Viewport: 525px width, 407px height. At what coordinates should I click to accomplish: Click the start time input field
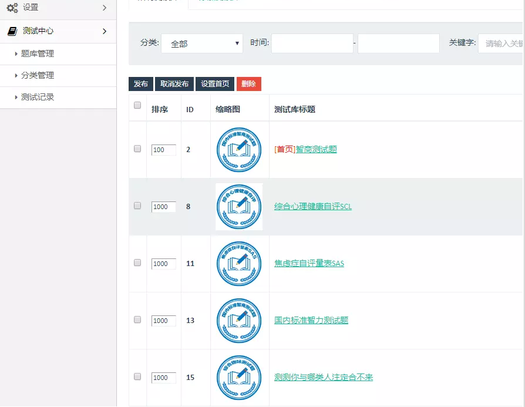tap(312, 43)
